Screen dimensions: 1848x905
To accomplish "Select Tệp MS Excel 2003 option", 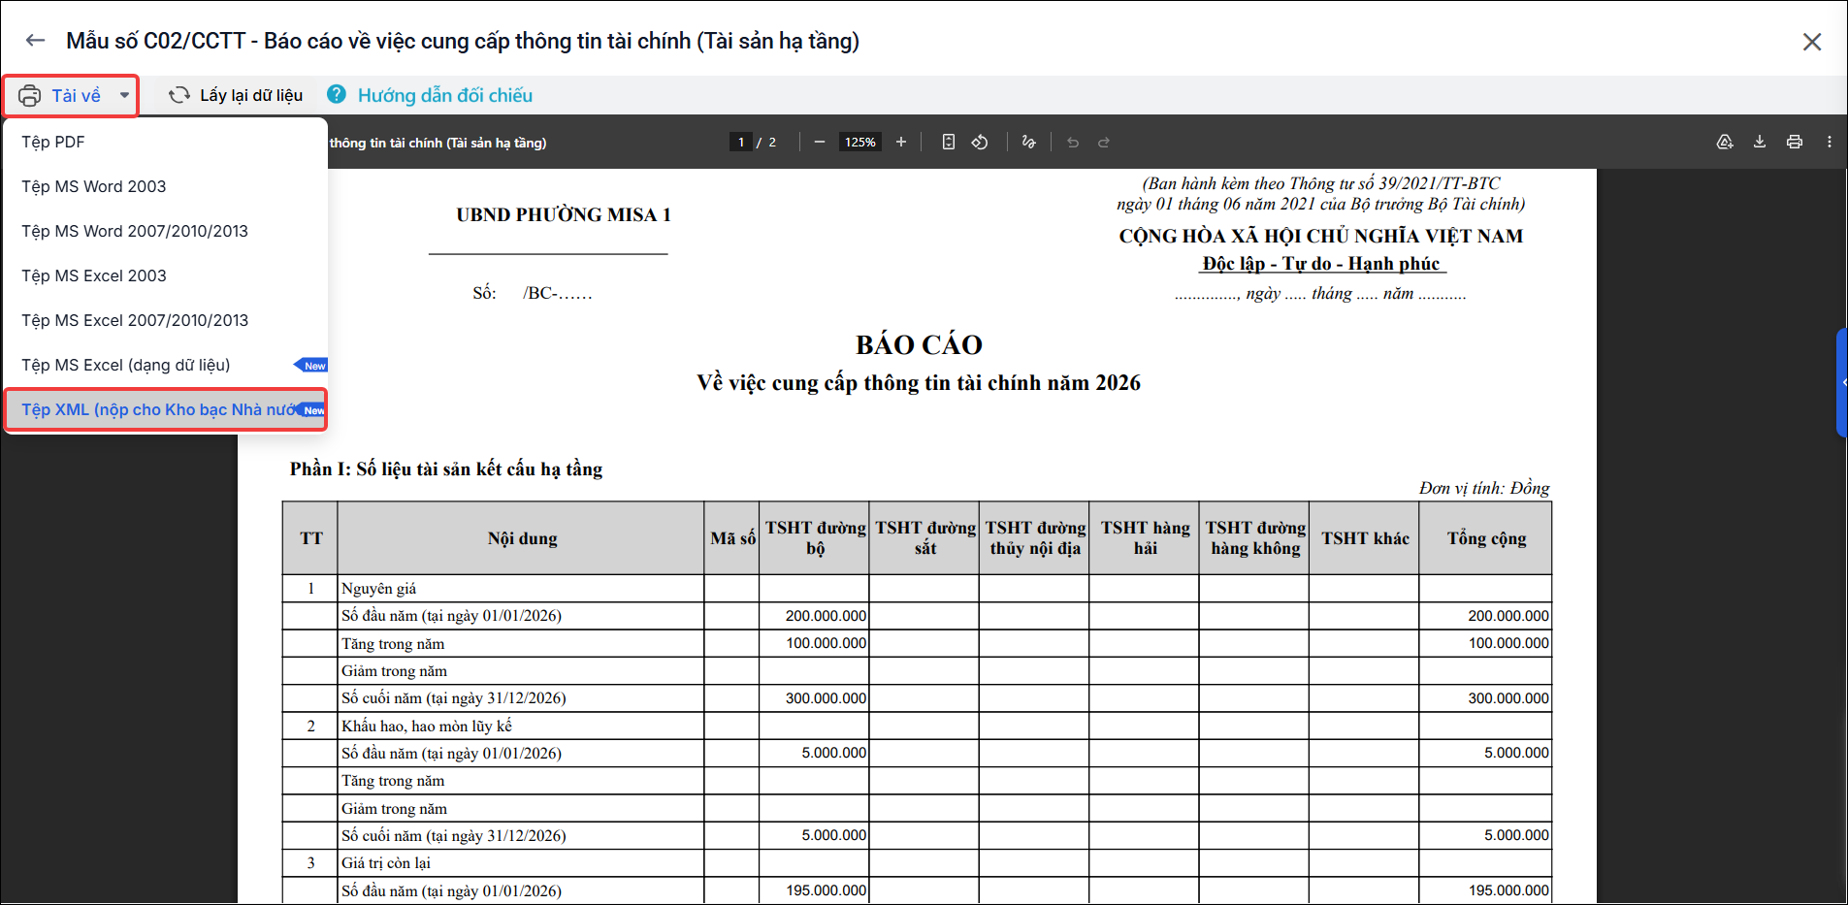I will coord(166,275).
